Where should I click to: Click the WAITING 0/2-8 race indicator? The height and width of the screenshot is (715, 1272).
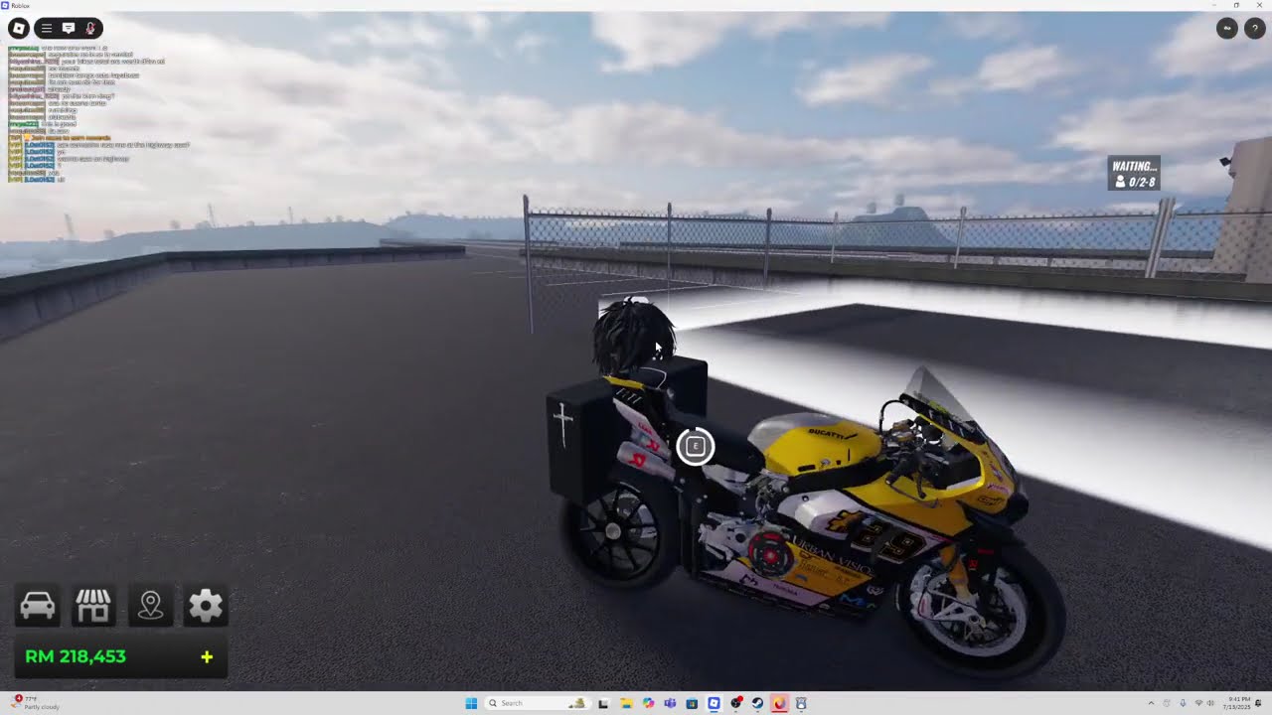tap(1134, 174)
